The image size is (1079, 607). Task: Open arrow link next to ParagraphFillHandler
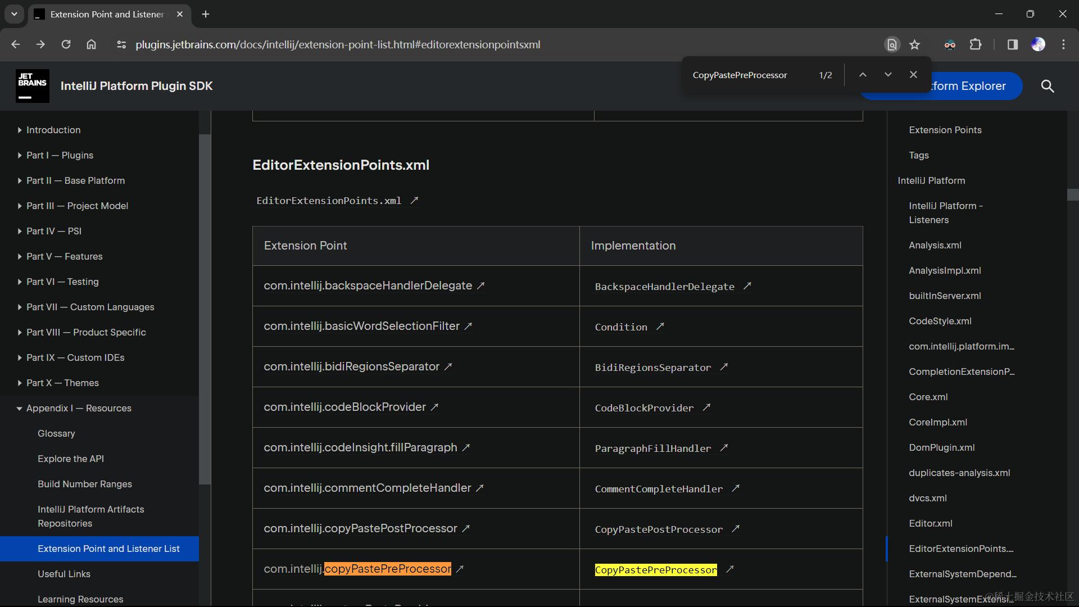click(x=724, y=448)
